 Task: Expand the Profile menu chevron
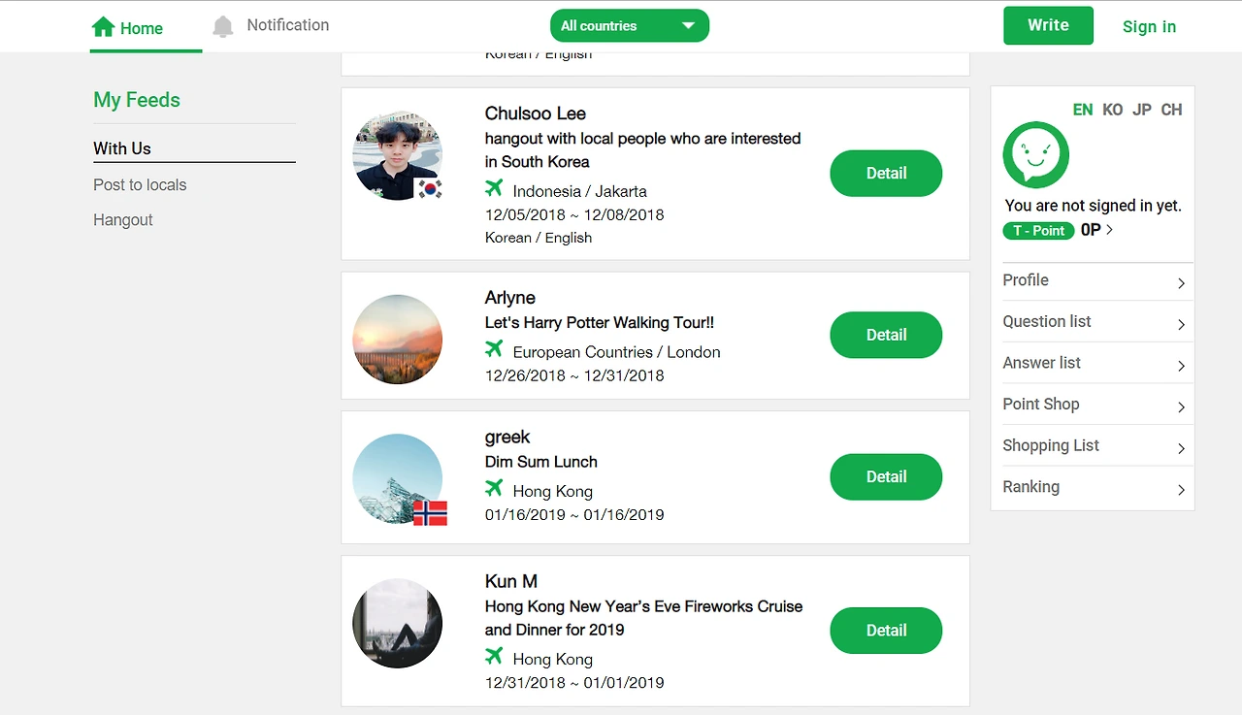[1181, 283]
